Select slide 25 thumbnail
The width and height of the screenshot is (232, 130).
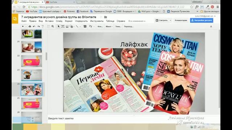32,103
